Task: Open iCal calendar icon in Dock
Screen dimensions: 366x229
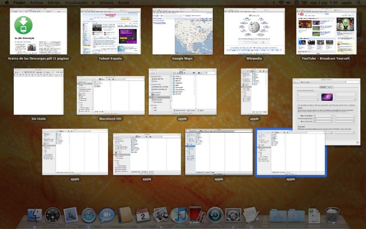Action: [143, 215]
